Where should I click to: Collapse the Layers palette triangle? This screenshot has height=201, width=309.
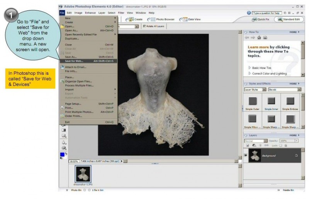pyautogui.click(x=246, y=136)
